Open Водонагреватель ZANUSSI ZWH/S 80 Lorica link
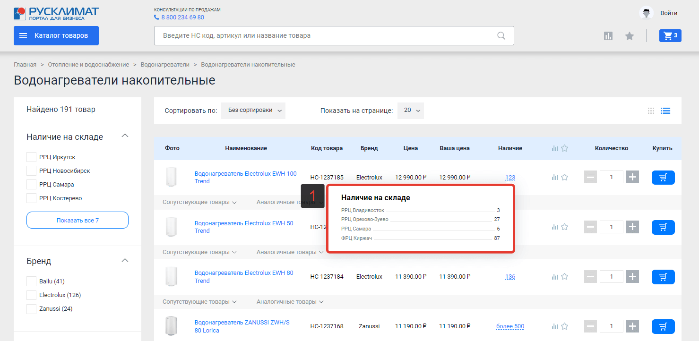699x341 pixels. pos(242,326)
